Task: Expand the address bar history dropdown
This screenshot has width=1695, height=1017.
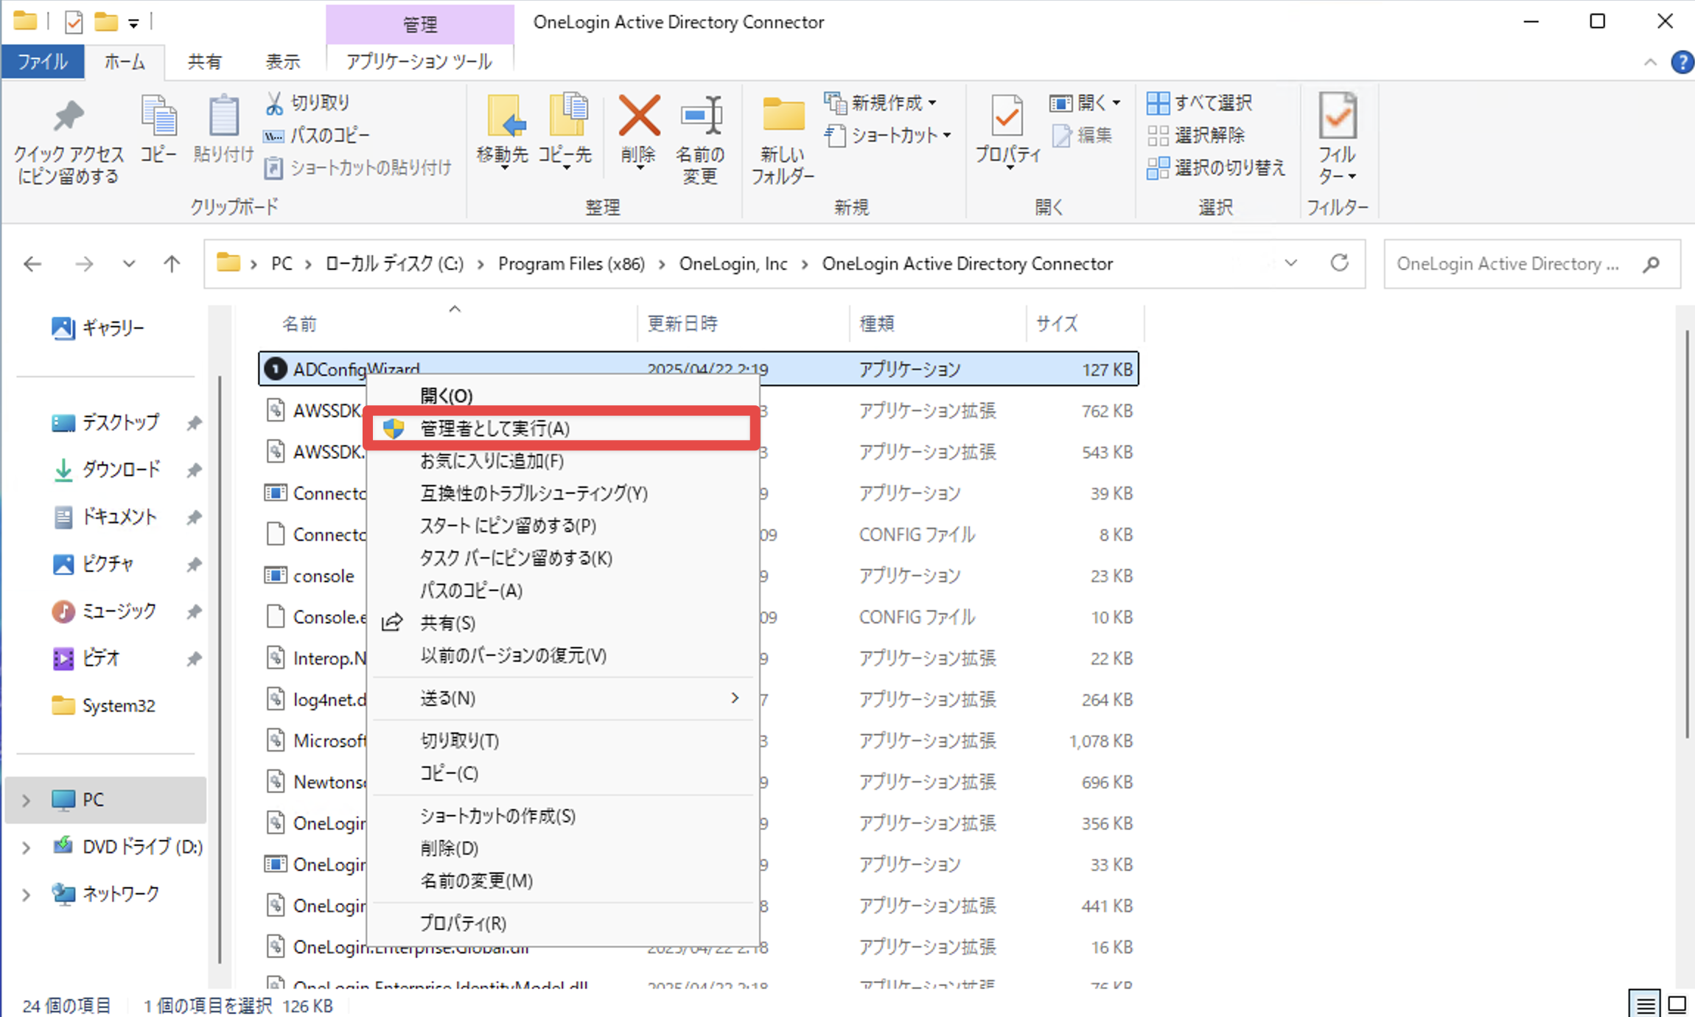Action: (x=1290, y=263)
